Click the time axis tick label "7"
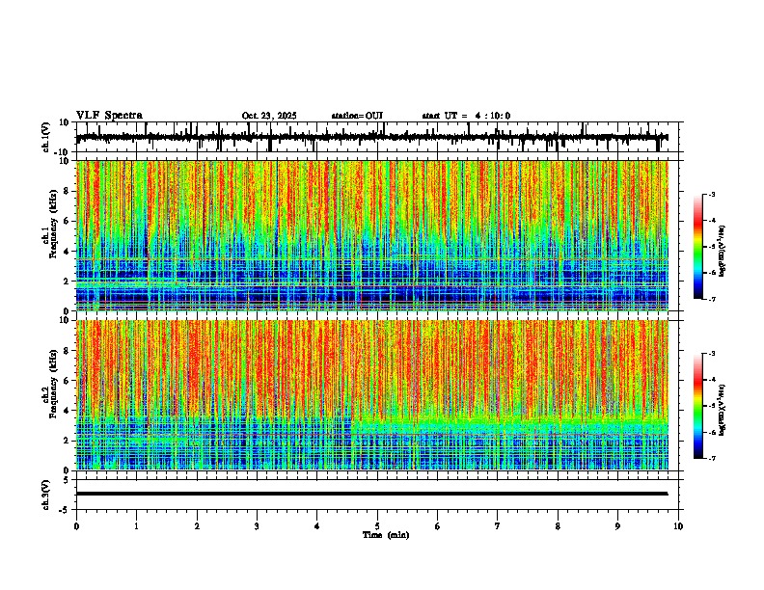The image size is (764, 590). click(498, 526)
